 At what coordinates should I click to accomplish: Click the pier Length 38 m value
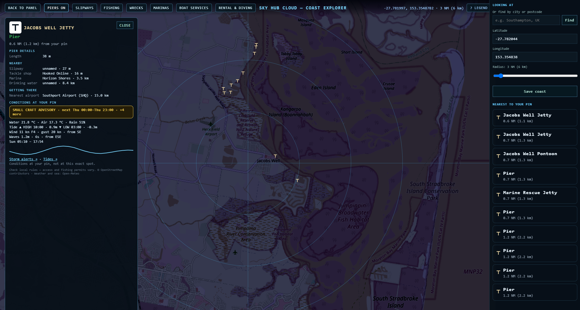click(x=47, y=56)
